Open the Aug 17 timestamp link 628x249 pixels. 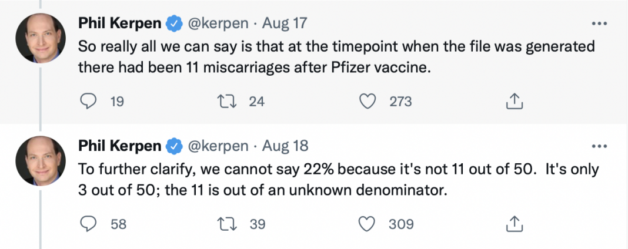coord(285,23)
